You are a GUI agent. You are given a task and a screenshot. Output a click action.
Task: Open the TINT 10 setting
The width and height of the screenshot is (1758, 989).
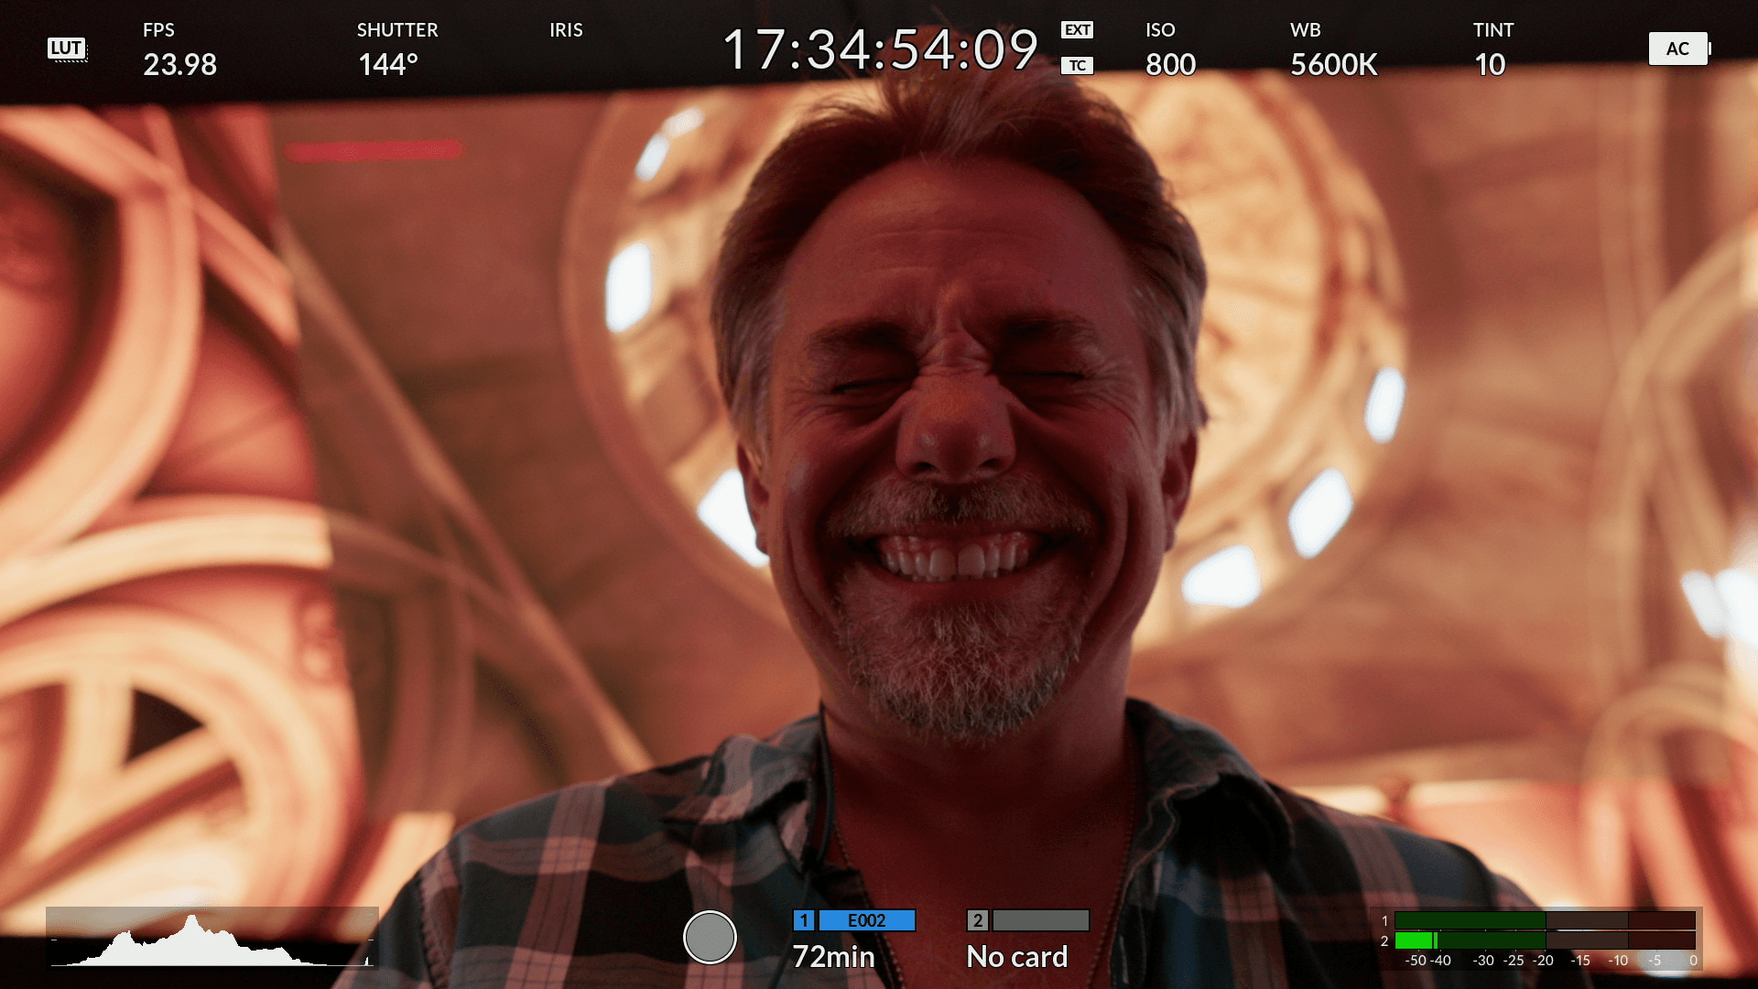(1490, 64)
